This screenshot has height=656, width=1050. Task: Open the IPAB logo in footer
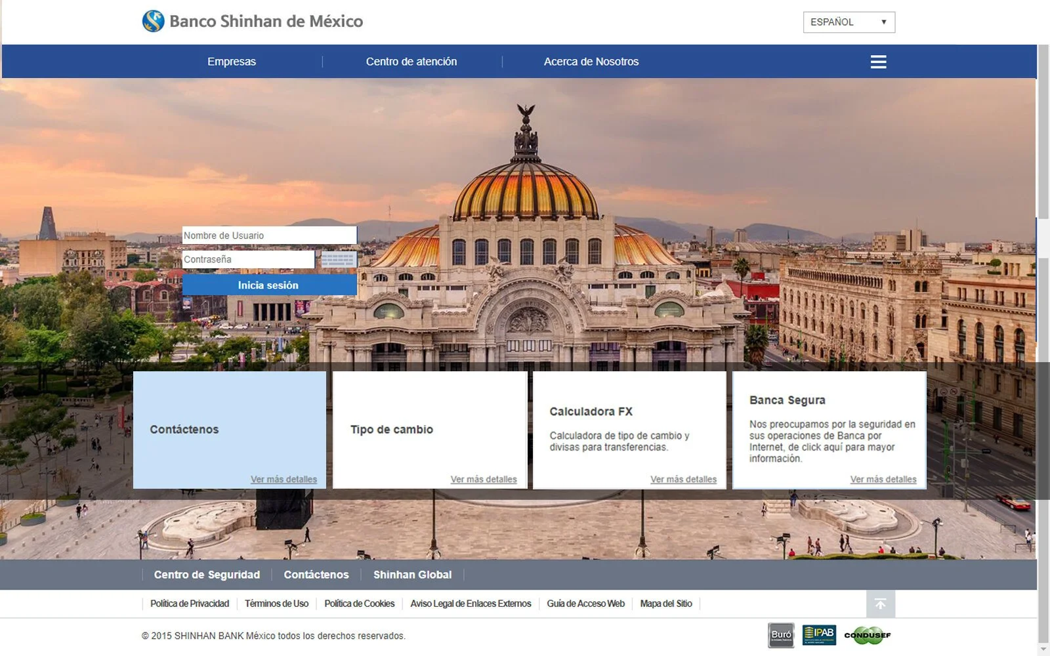tap(819, 634)
